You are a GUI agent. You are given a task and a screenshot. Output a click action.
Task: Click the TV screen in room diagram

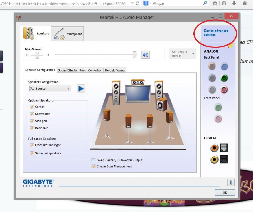[x=138, y=94]
